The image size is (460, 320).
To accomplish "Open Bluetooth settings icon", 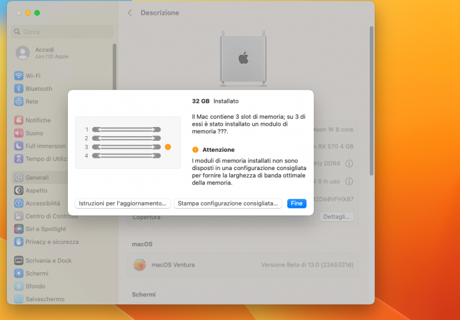I will click(x=19, y=89).
